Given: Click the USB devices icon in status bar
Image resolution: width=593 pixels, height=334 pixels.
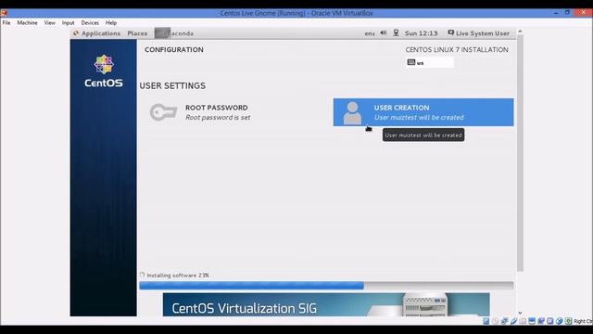Looking at the screenshot, I should point(513,321).
